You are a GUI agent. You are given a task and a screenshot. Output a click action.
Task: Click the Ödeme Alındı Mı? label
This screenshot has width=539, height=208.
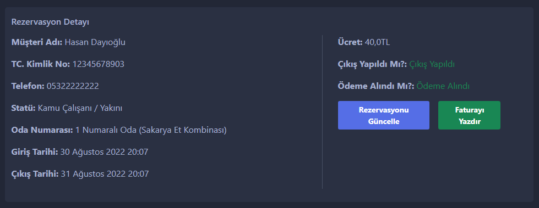tap(376, 86)
